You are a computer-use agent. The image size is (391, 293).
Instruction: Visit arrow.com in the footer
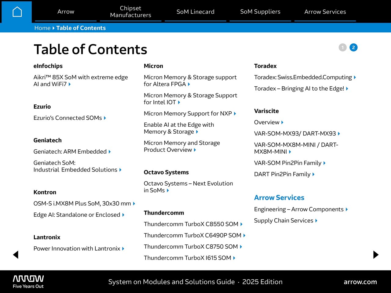pyautogui.click(x=360, y=282)
